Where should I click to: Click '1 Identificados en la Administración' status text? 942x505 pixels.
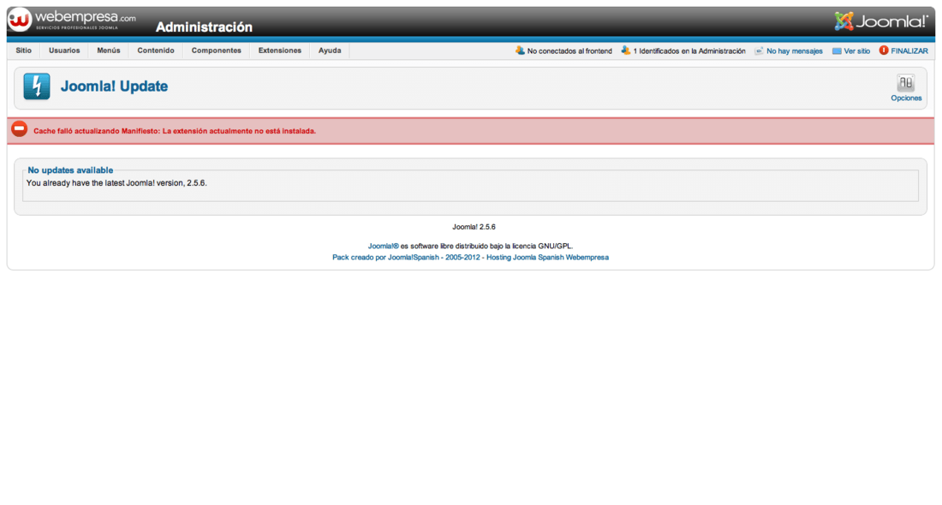pyautogui.click(x=689, y=51)
